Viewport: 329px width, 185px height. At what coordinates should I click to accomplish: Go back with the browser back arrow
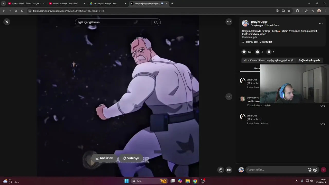4,11
